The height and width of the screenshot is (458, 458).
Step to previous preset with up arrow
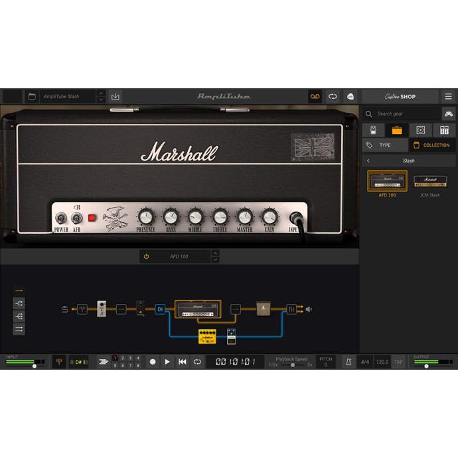click(x=101, y=94)
